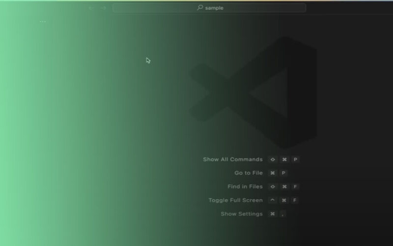This screenshot has width=393, height=246.
Task: Click Control key badge beside Toggle Full Screen
Action: coord(273,200)
